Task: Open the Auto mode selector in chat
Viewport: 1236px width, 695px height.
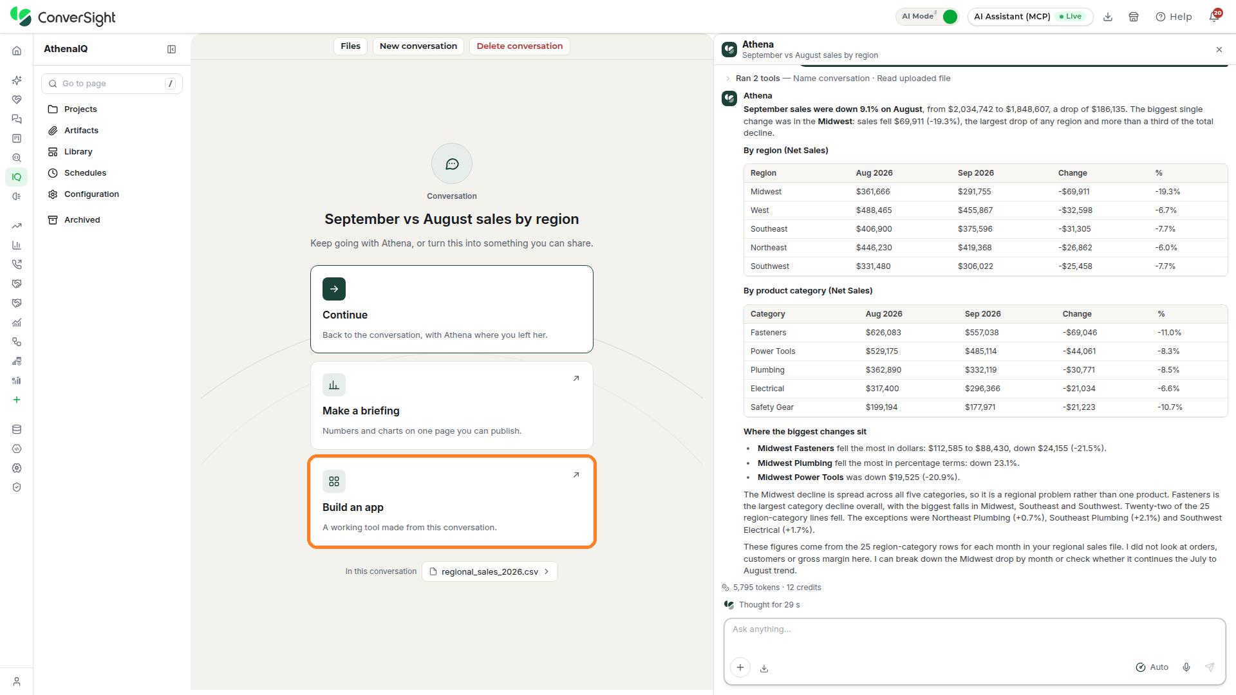Action: pyautogui.click(x=1152, y=667)
